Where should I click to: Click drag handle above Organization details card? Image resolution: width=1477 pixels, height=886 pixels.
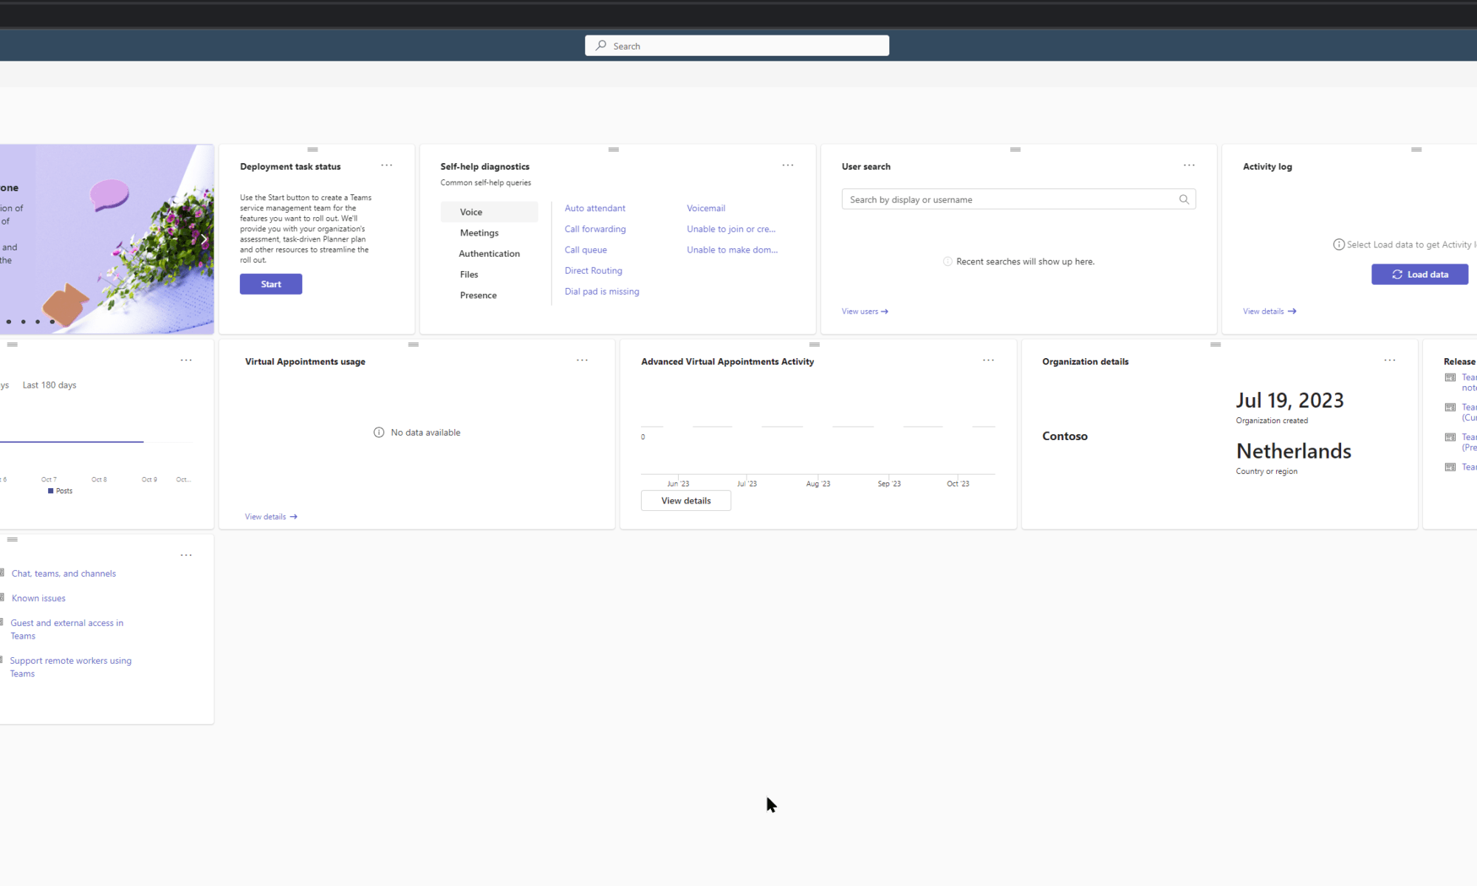click(1215, 345)
